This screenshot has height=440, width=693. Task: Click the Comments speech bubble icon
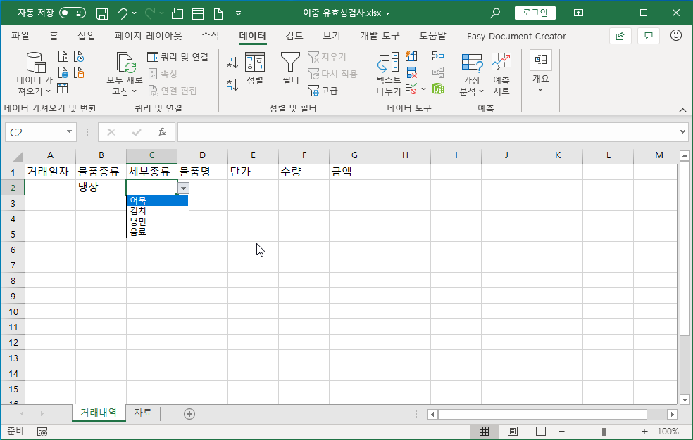coord(649,36)
